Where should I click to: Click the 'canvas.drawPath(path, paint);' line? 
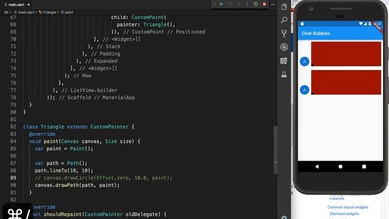(77, 185)
